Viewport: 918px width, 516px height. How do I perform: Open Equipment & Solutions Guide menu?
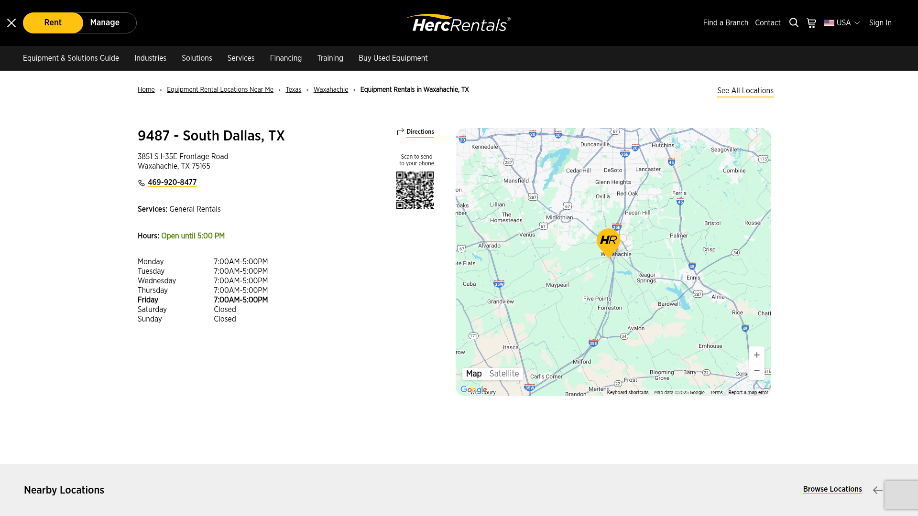pos(71,58)
